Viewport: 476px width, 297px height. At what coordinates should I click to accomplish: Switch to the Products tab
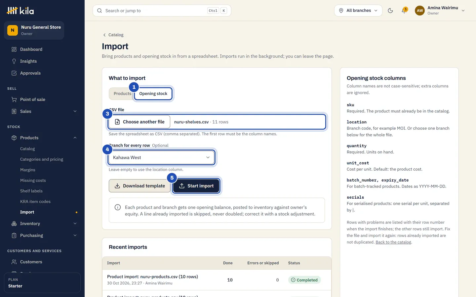coord(122,94)
